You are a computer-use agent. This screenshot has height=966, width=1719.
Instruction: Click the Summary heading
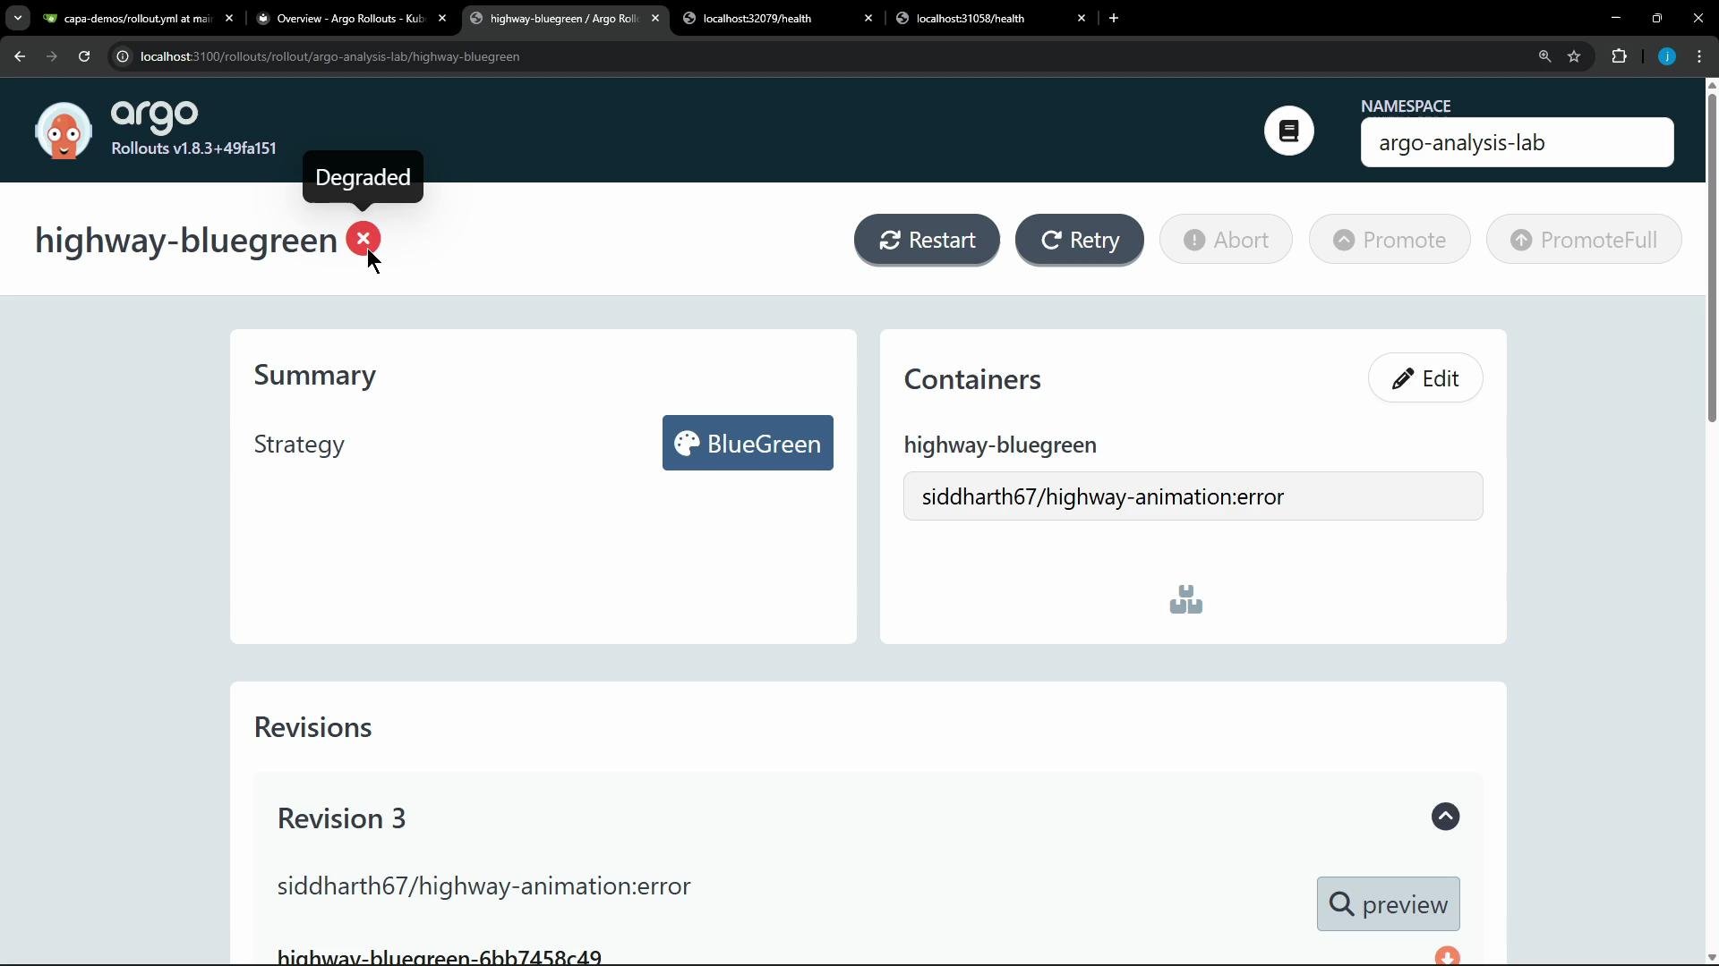[x=314, y=375]
